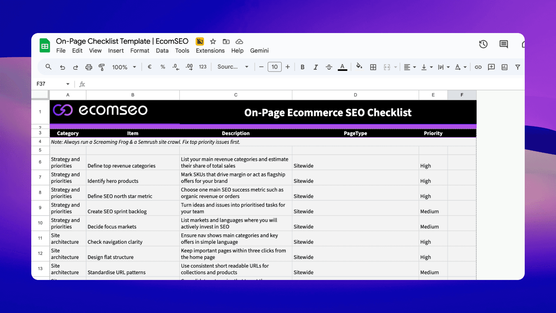Open the Edit menu
The image size is (556, 313).
(x=77, y=51)
